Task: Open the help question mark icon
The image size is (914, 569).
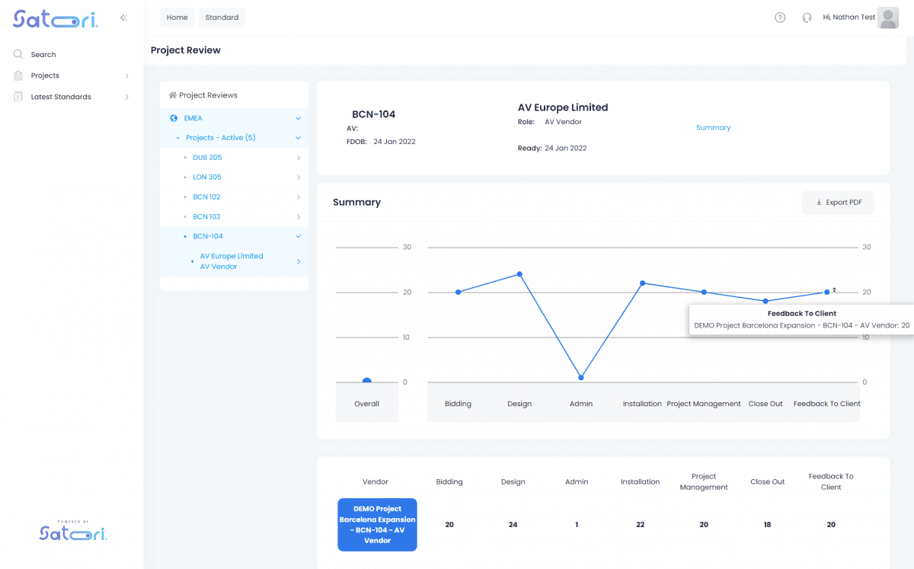Action: tap(780, 18)
